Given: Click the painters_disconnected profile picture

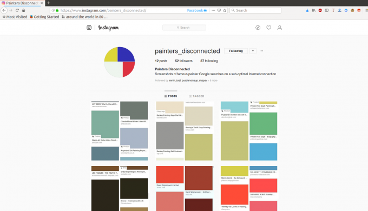Looking at the screenshot, I should tap(120, 62).
